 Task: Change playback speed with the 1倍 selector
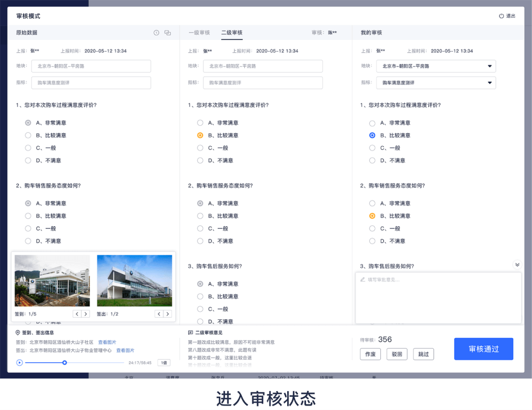[164, 363]
